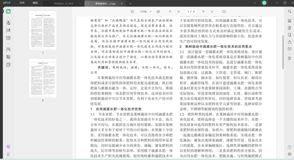Add a new tab with plus button
294x160 pixels.
tap(130, 3)
